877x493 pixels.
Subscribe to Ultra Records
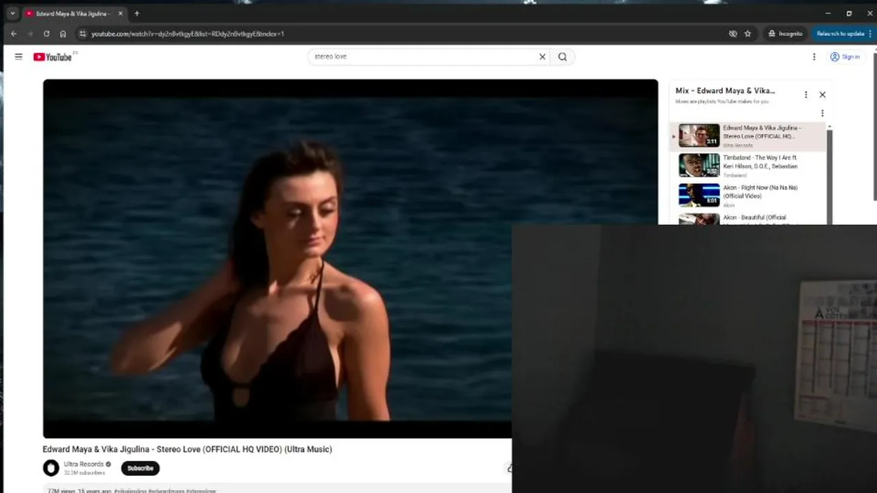coord(140,468)
